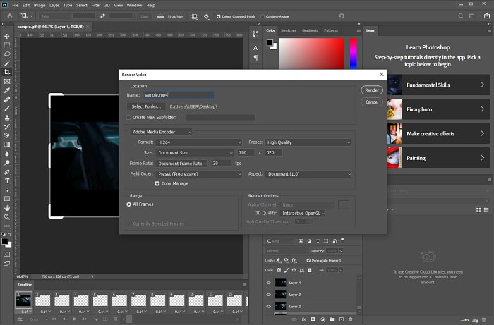This screenshot has height=325, width=494.
Task: Select the Blur tool
Action: tap(7, 154)
